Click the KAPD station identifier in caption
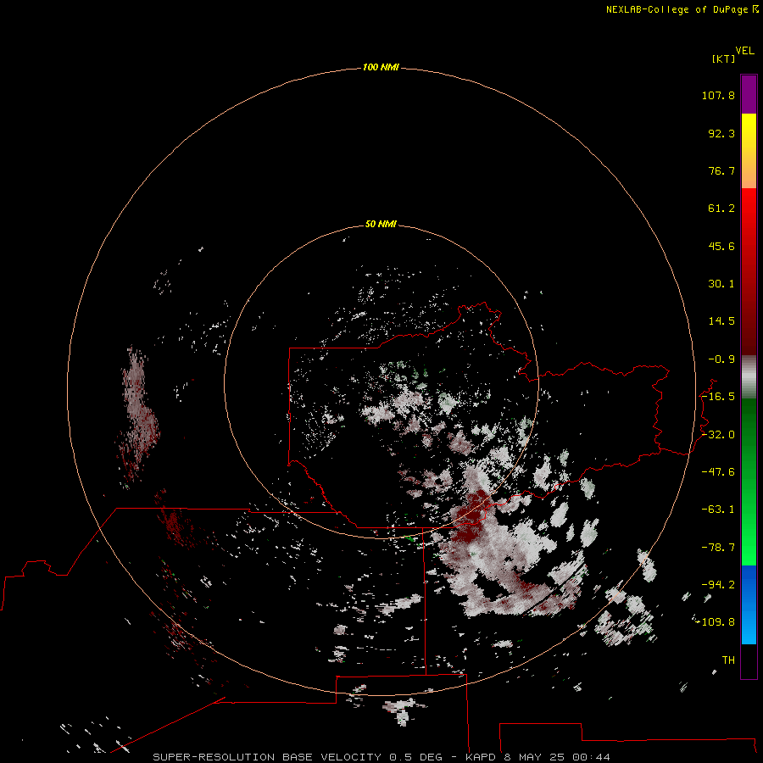 [481, 757]
